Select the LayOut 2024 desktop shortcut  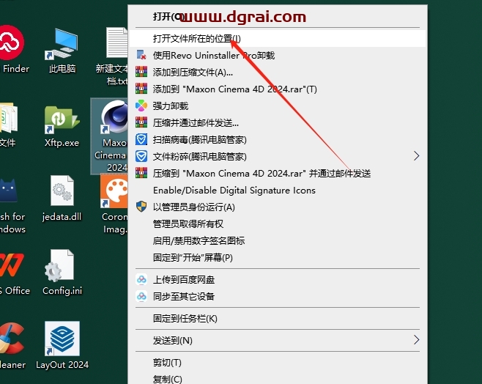coord(62,345)
